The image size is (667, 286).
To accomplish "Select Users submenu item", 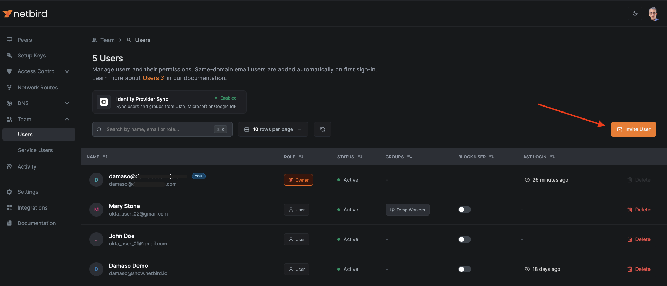I will pos(39,135).
